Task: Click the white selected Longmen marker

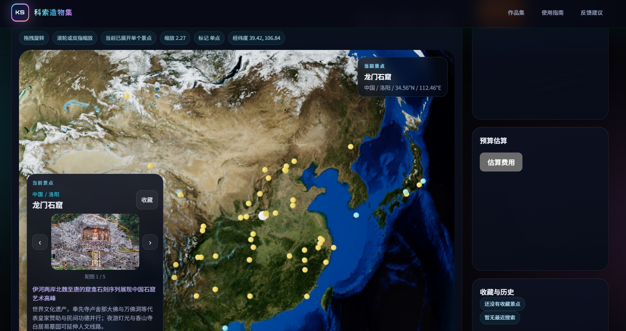Action: pyautogui.click(x=263, y=216)
